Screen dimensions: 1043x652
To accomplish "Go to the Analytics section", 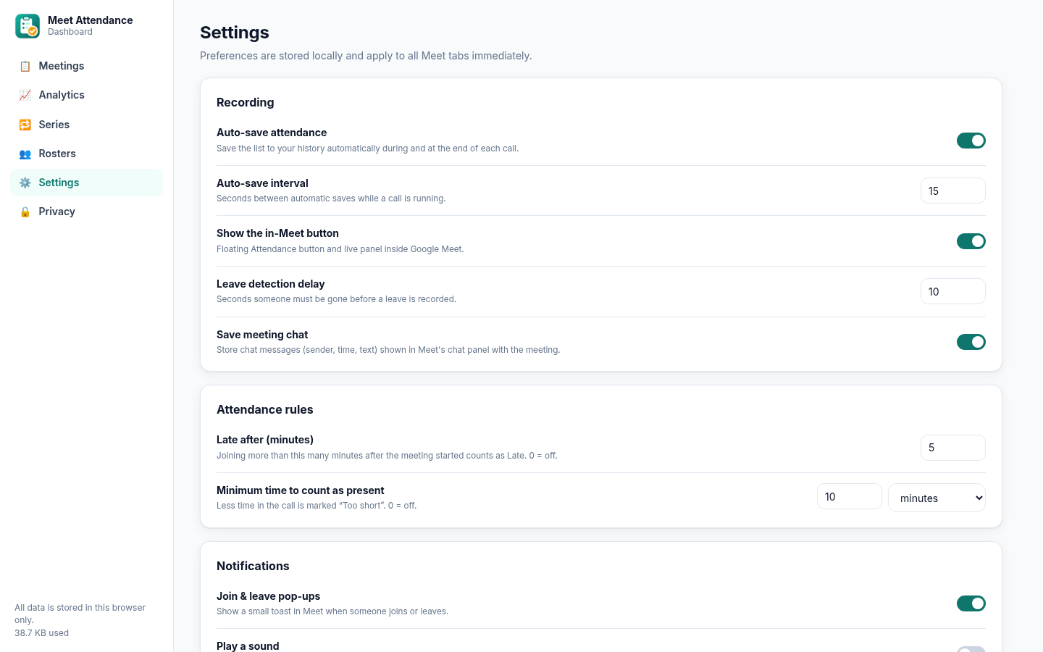I will (87, 95).
